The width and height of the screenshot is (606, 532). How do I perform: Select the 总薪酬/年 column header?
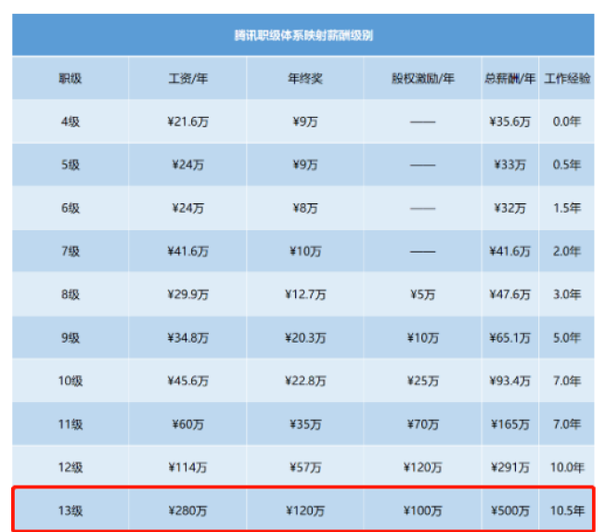pos(509,79)
